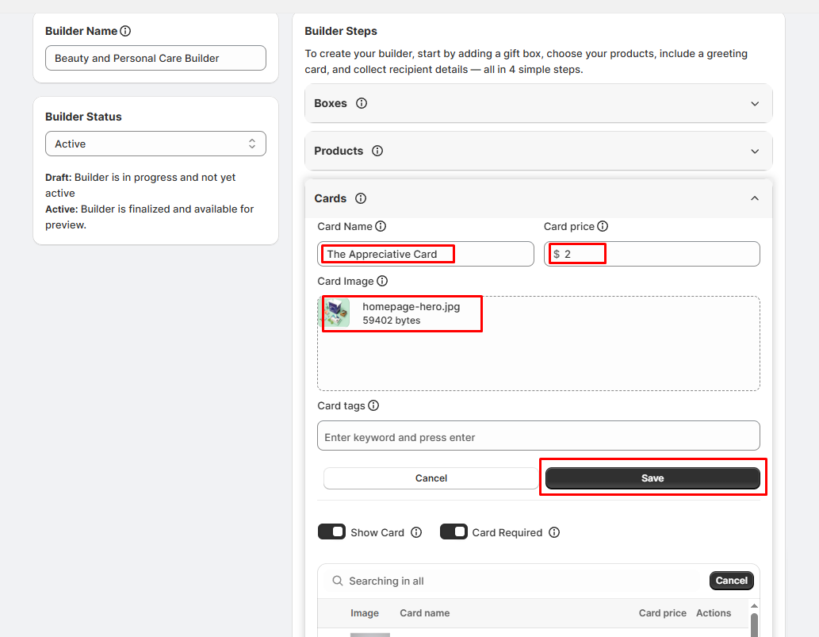
Task: Open the Builder Status dropdown
Action: pyautogui.click(x=155, y=144)
